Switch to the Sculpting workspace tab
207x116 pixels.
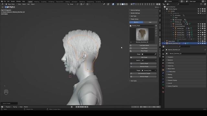coord(44,2)
